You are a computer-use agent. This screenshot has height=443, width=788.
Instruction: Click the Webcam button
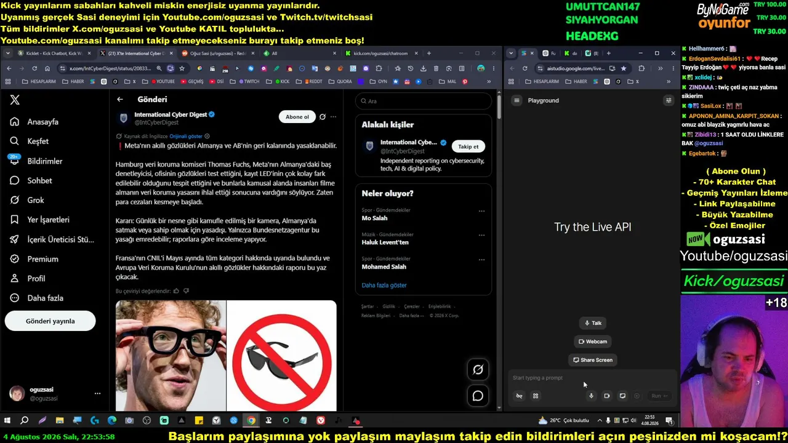[x=593, y=341]
